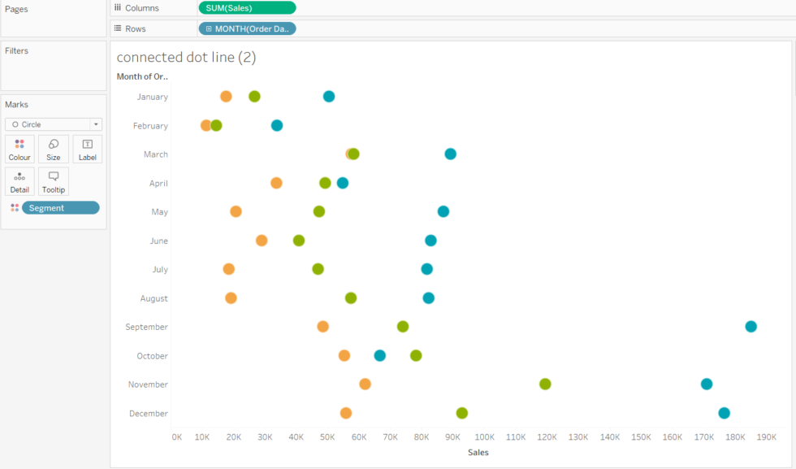Image resolution: width=796 pixels, height=469 pixels.
Task: Open the Colour settings on the Marks card
Action: click(x=19, y=149)
